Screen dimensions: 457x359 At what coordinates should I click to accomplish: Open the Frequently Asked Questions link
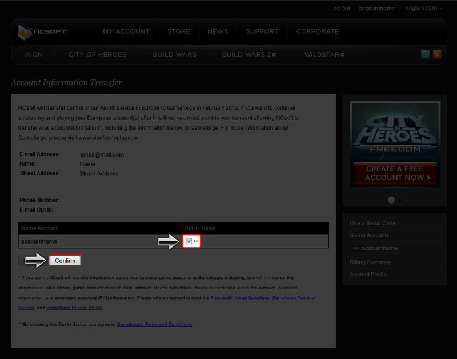click(x=240, y=297)
